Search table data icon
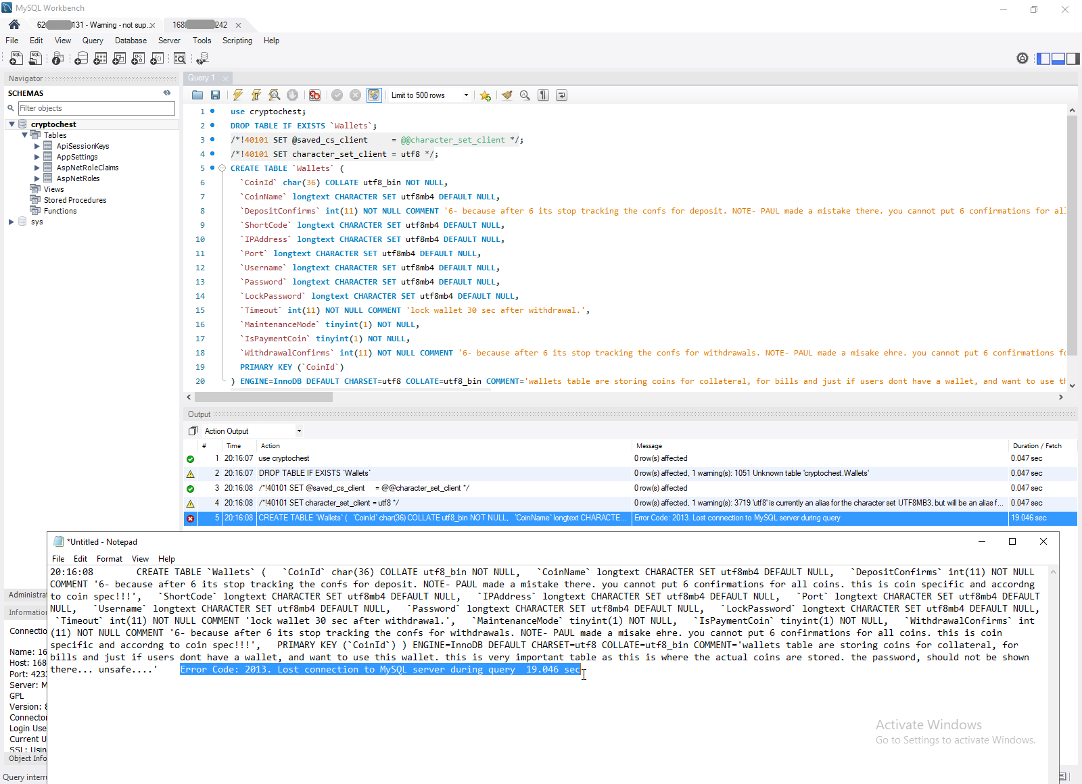Image resolution: width=1082 pixels, height=784 pixels. click(x=180, y=59)
